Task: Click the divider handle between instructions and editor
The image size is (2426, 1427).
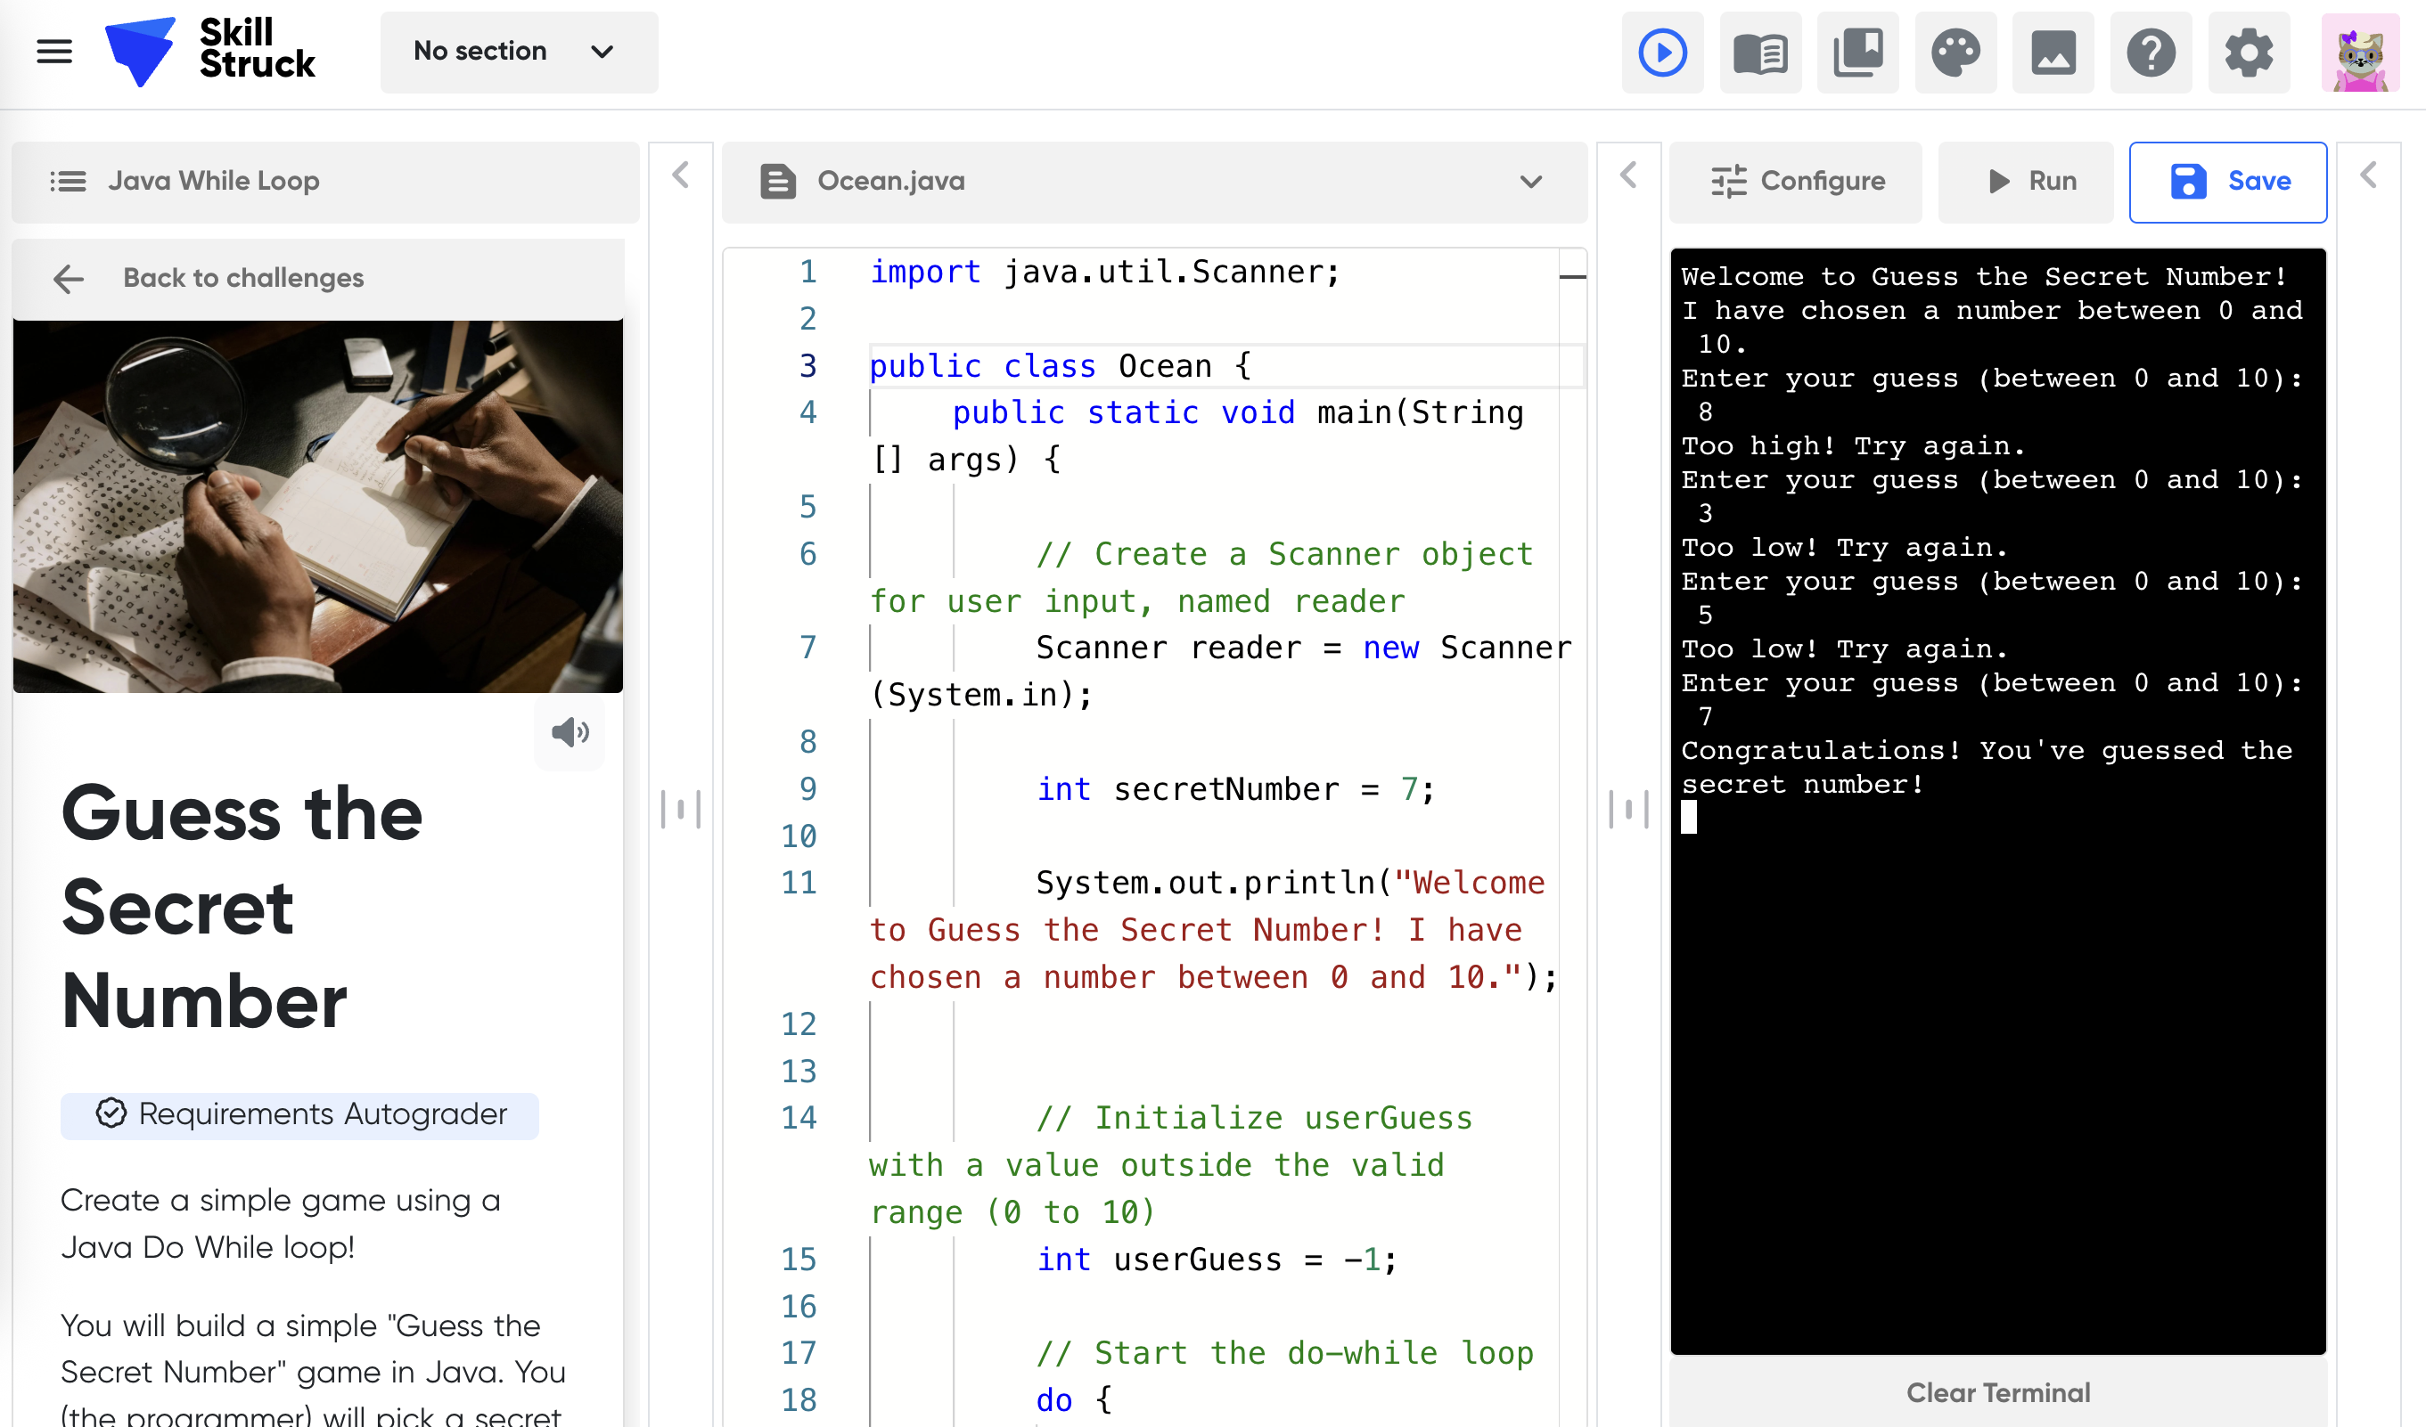Action: pyautogui.click(x=681, y=809)
